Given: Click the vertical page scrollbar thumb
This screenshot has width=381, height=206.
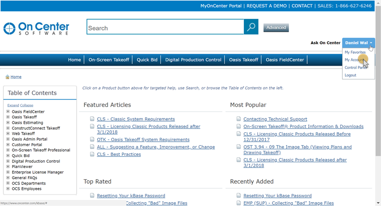Looking at the screenshot, I should click(378, 81).
